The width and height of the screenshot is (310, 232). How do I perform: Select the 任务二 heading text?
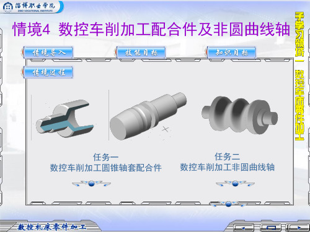(x=227, y=157)
